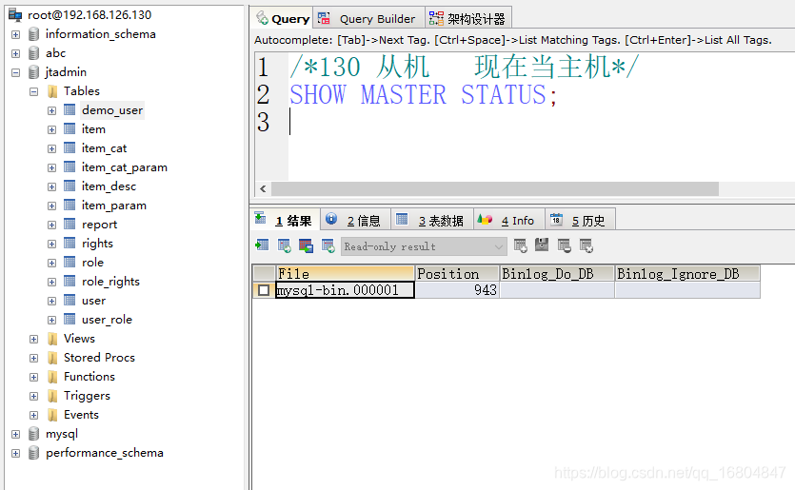Click the insert row icon right of dropdown

point(520,245)
